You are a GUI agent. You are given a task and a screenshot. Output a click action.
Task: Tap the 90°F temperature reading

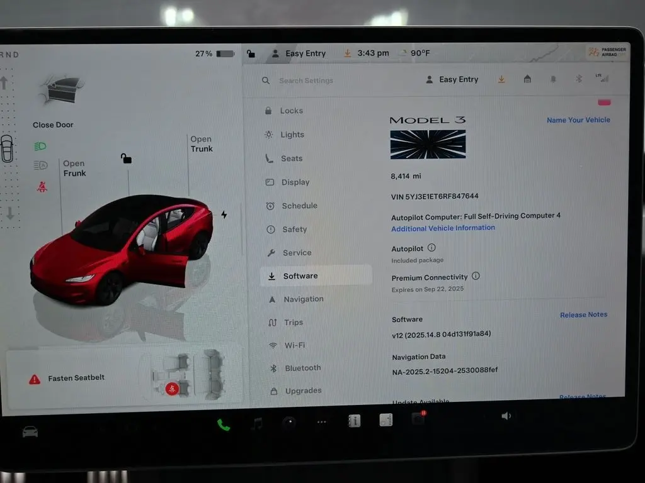(x=420, y=53)
